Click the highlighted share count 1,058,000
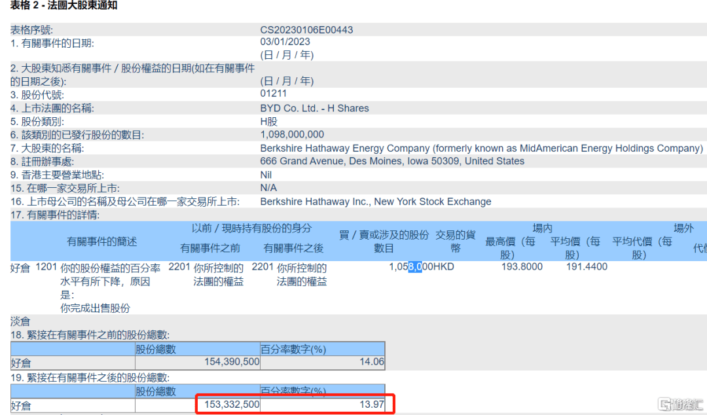The image size is (707, 415). click(x=411, y=267)
